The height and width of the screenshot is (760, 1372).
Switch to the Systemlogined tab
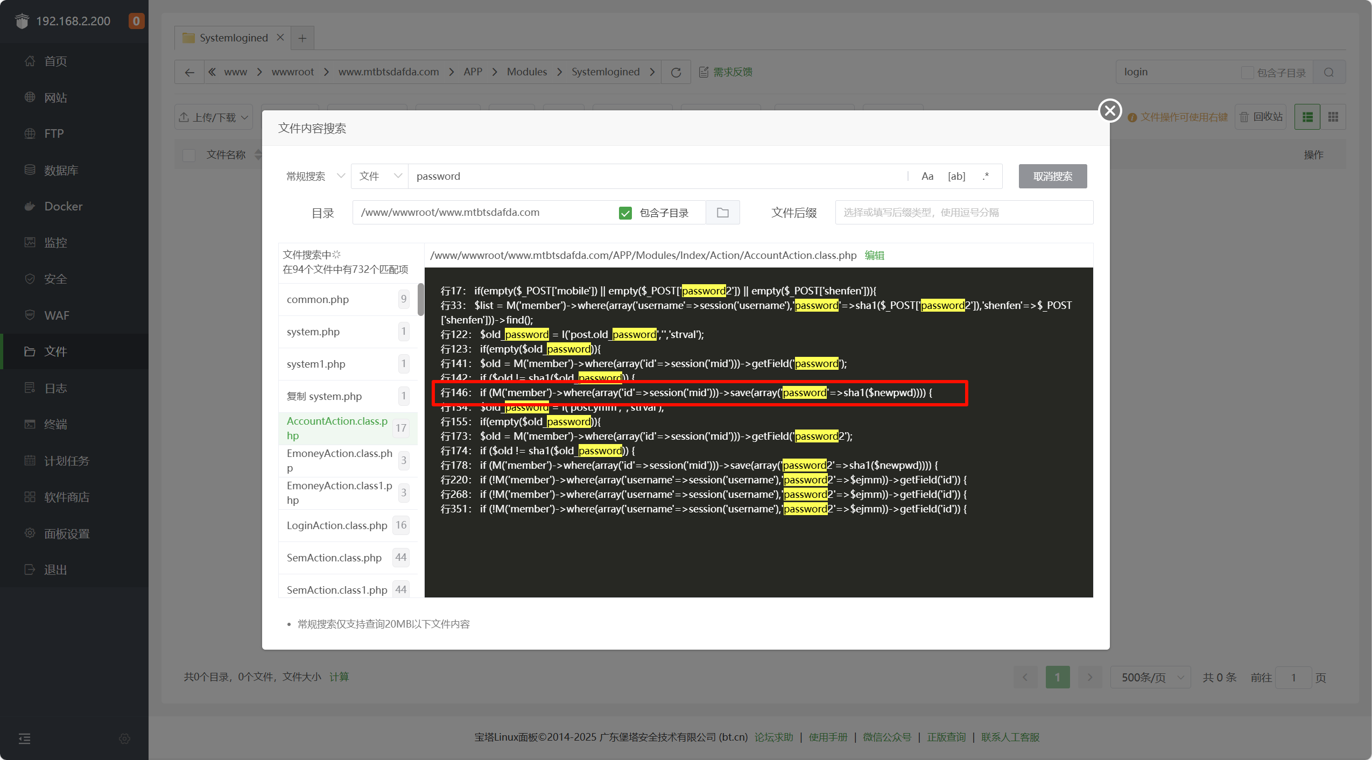pyautogui.click(x=233, y=38)
